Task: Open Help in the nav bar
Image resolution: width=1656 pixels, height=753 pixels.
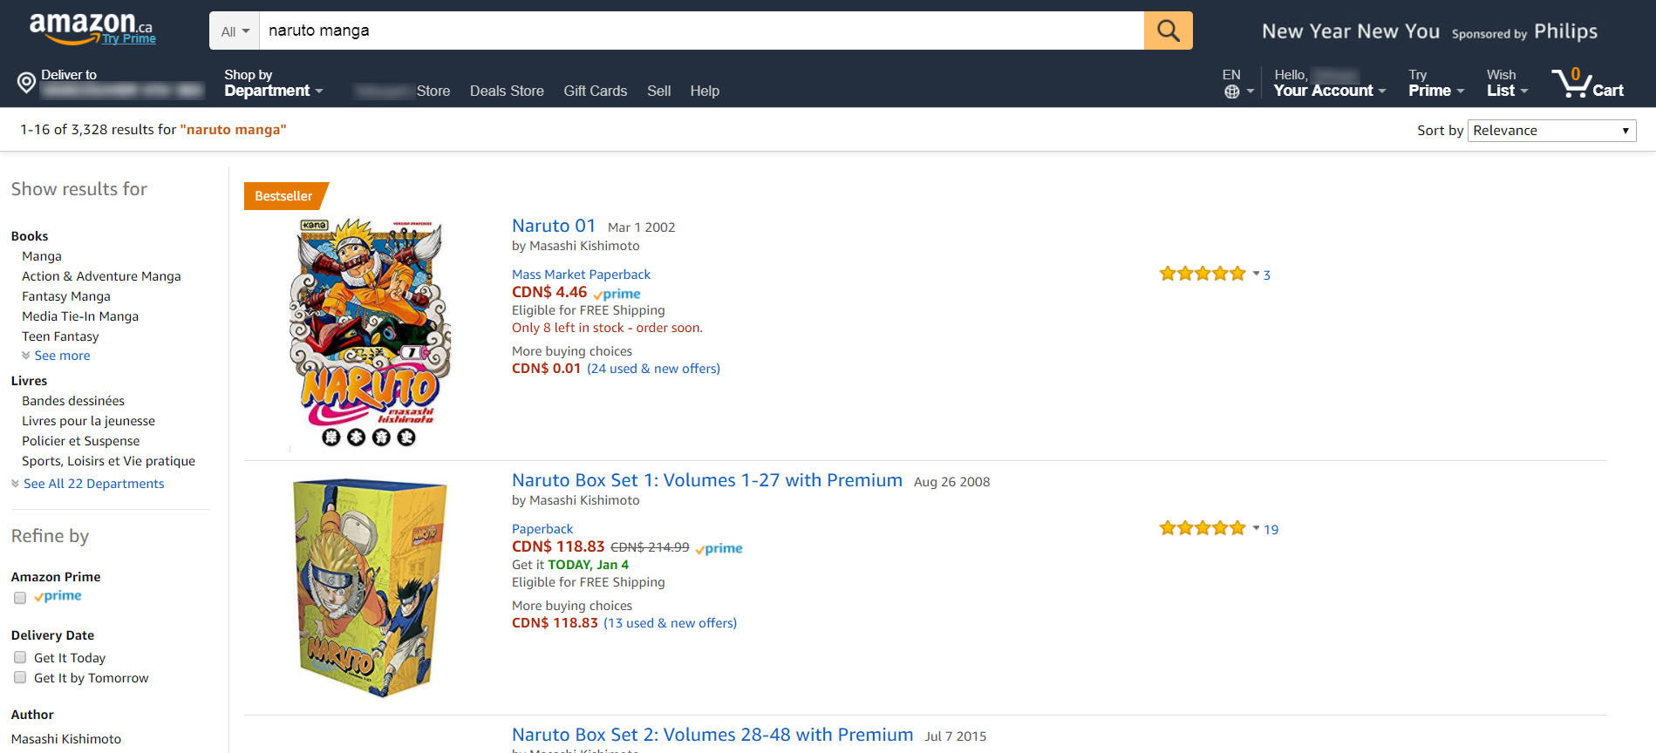Action: point(705,91)
